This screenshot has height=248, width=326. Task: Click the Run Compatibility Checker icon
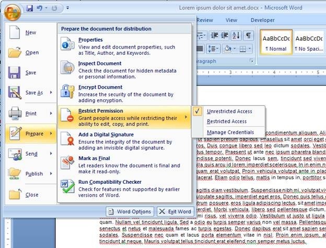[67, 186]
